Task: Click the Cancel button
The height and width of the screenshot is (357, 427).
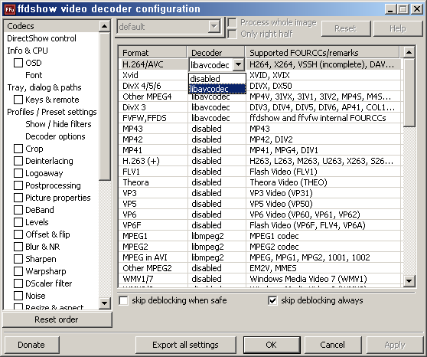Action: pyautogui.click(x=333, y=345)
